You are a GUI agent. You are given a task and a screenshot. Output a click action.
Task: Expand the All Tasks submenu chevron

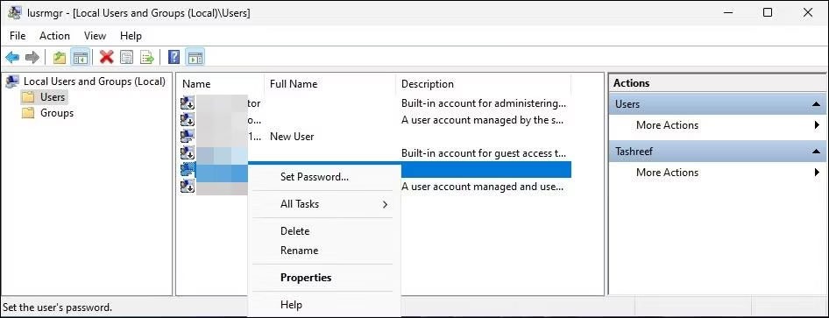pyautogui.click(x=386, y=204)
